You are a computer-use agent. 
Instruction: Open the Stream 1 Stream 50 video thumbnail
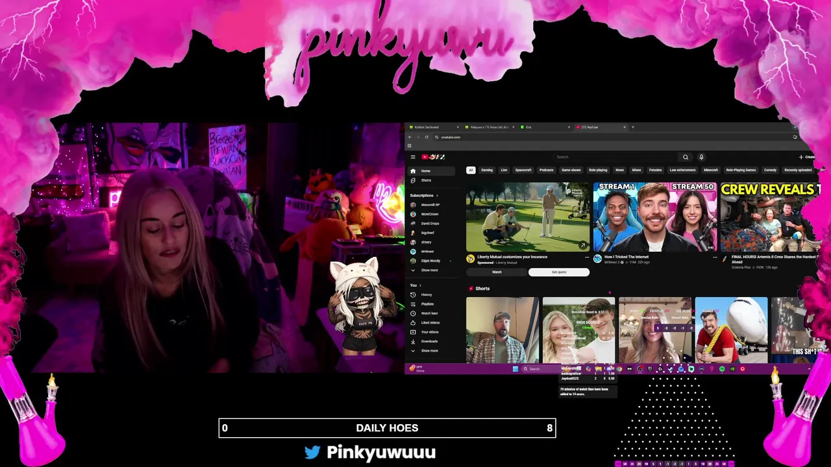654,217
